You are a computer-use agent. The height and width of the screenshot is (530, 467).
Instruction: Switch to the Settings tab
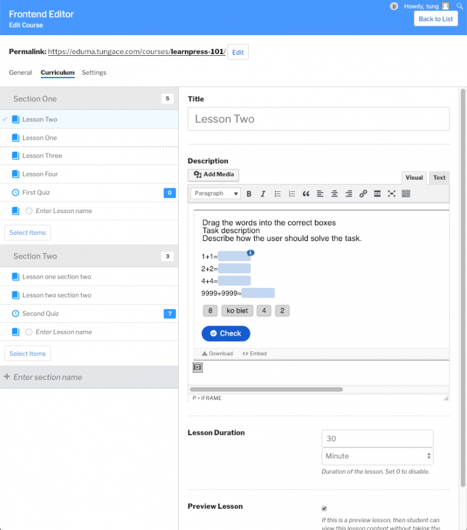point(94,72)
